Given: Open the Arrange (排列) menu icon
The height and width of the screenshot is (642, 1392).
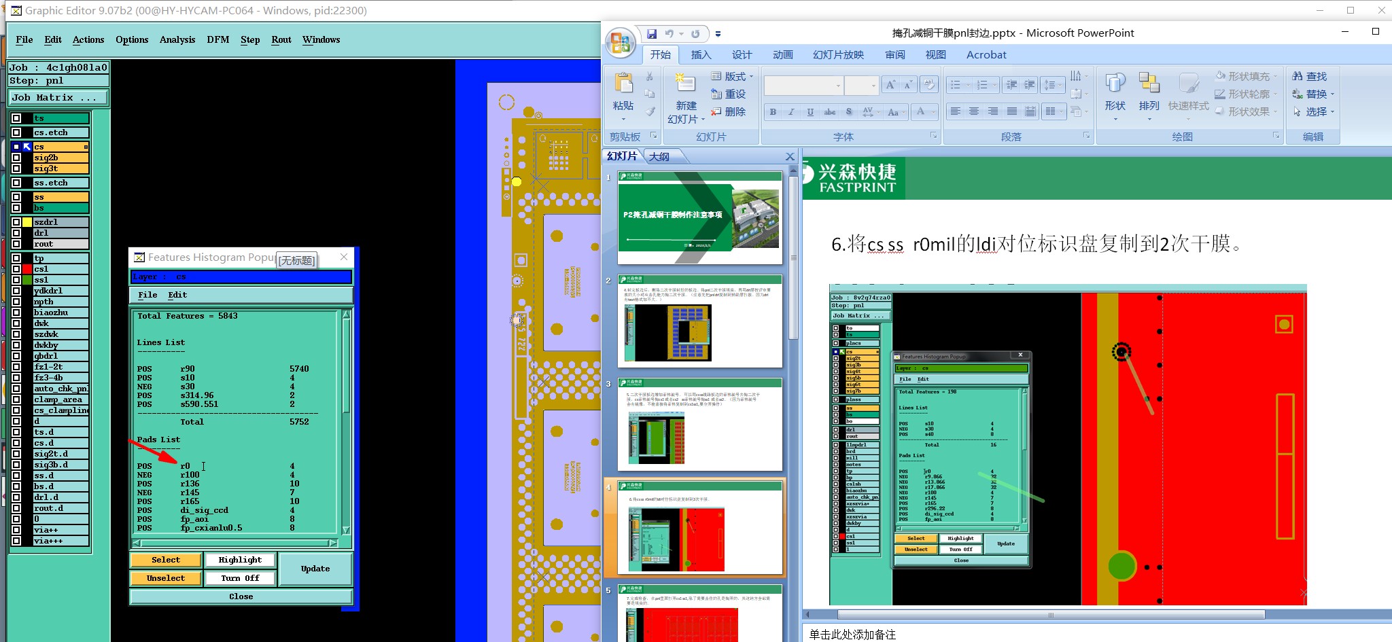Looking at the screenshot, I should coord(1149,84).
